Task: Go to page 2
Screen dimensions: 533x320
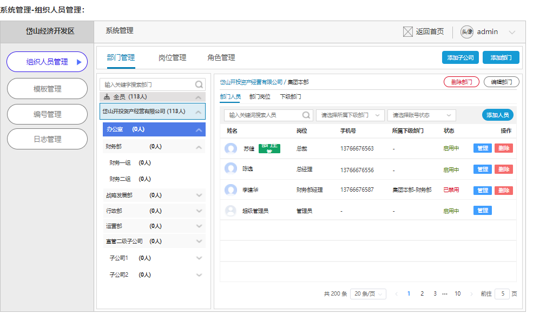Action: point(422,294)
